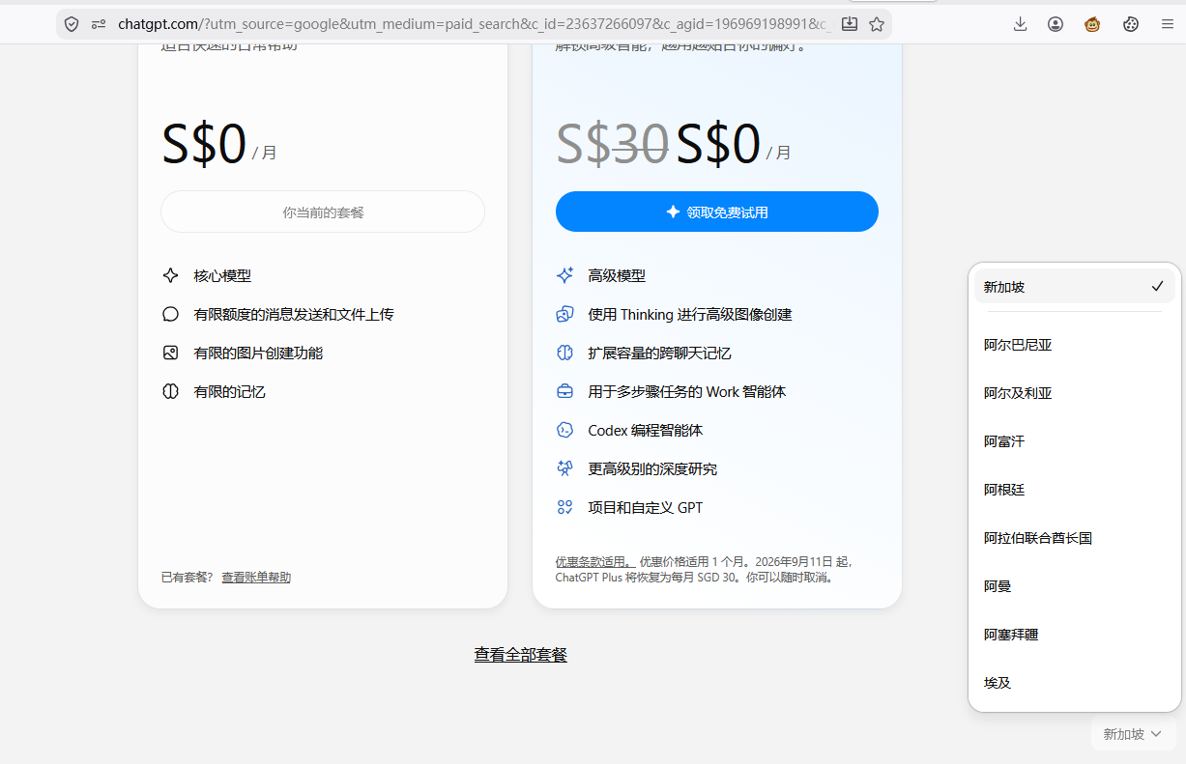
Task: Click the monkey extension icon
Action: pyautogui.click(x=1092, y=24)
